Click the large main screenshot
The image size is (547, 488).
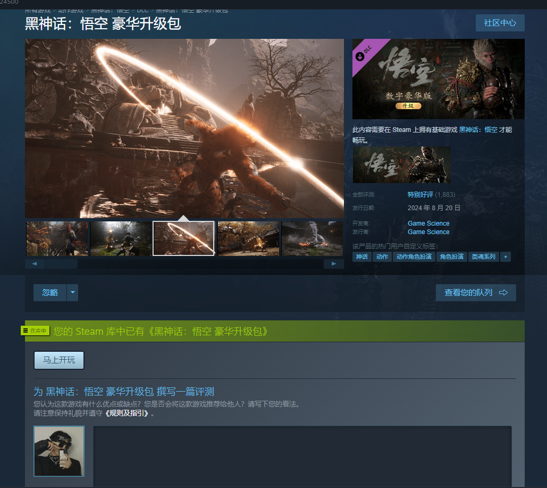pyautogui.click(x=184, y=129)
